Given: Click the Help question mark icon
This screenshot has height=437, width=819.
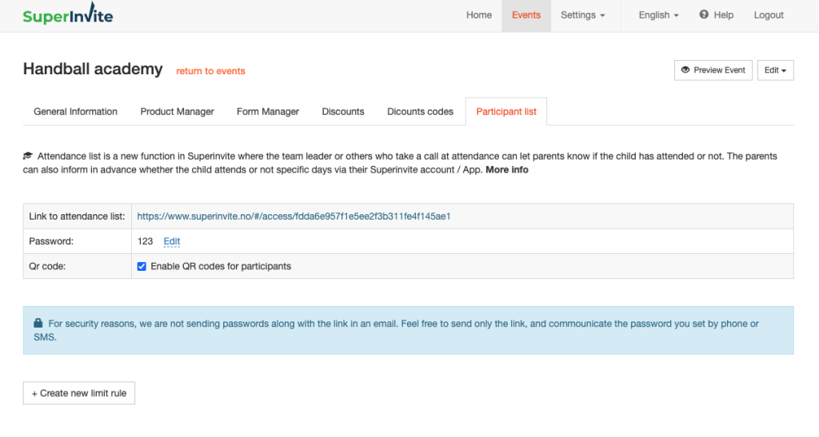Looking at the screenshot, I should [704, 15].
